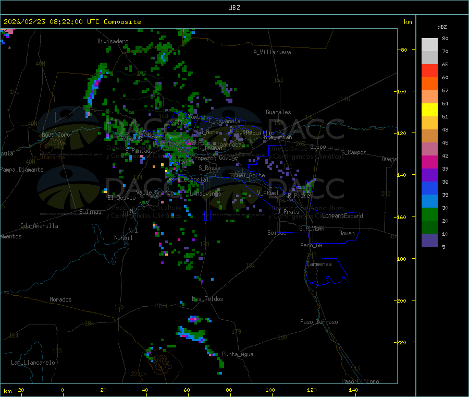Image resolution: width=469 pixels, height=397 pixels.
Task: Click the Soitue map label
Action: (277, 233)
